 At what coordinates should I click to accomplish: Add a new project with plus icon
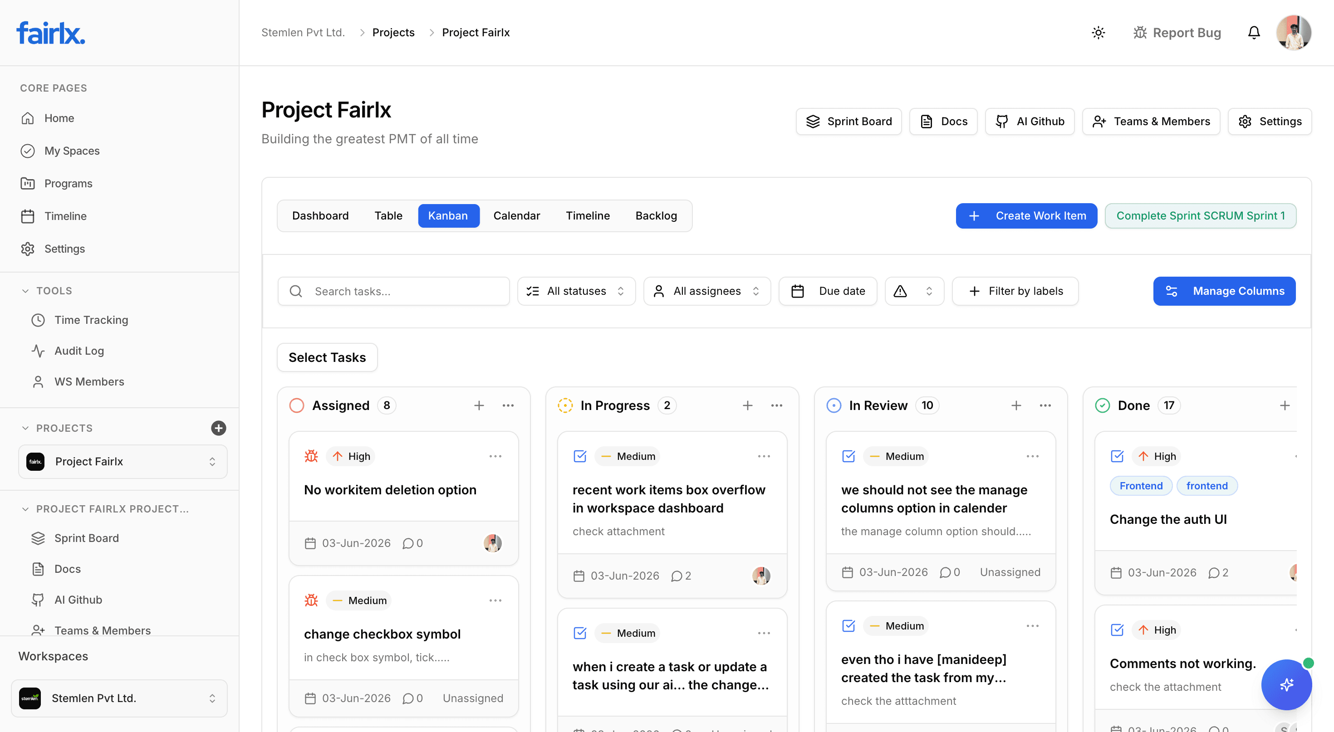[219, 428]
